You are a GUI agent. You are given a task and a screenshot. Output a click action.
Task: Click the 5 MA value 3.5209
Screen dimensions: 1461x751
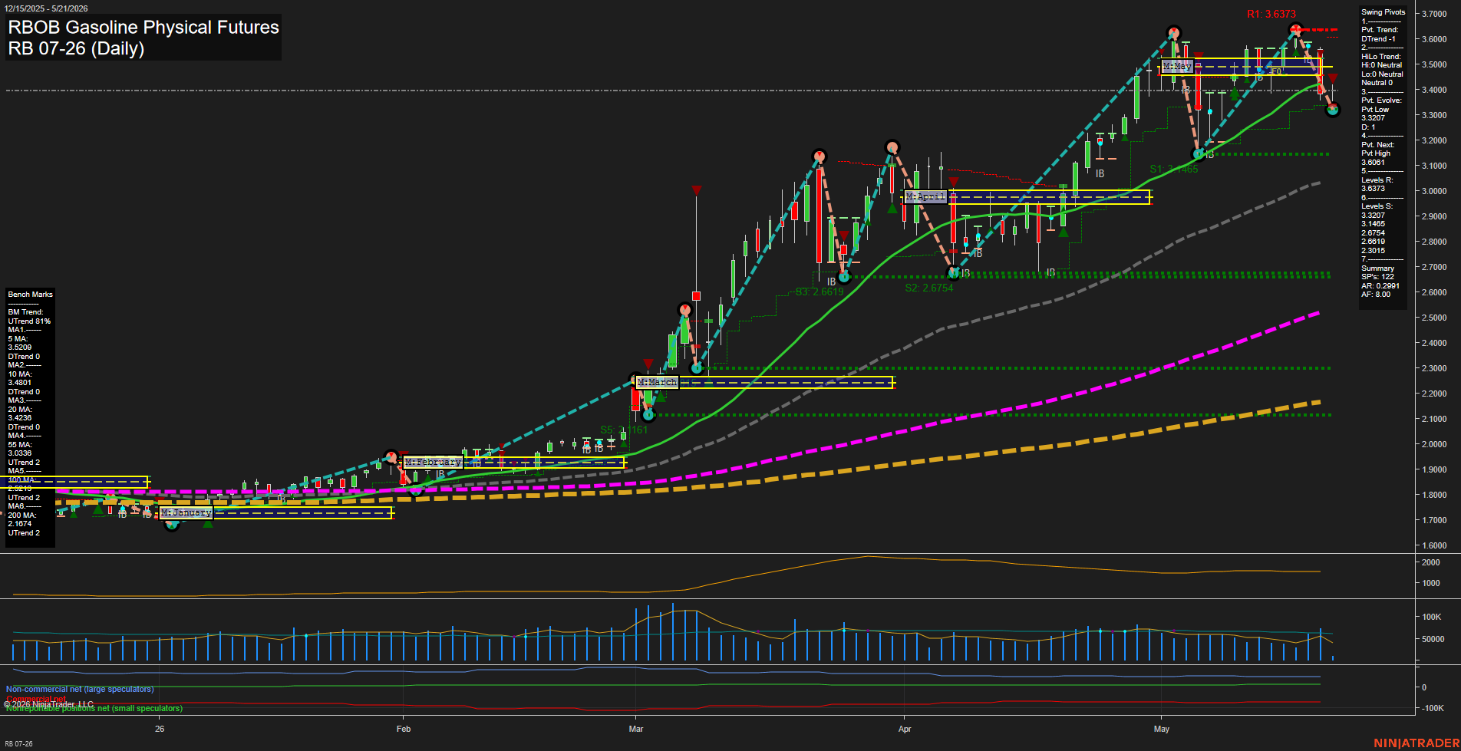click(20, 348)
